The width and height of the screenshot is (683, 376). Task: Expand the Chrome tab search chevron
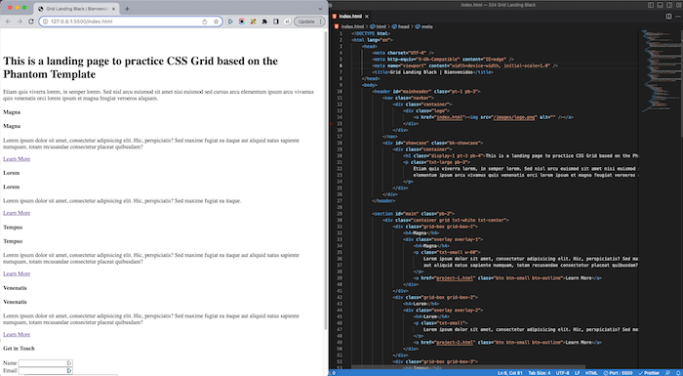click(x=320, y=9)
